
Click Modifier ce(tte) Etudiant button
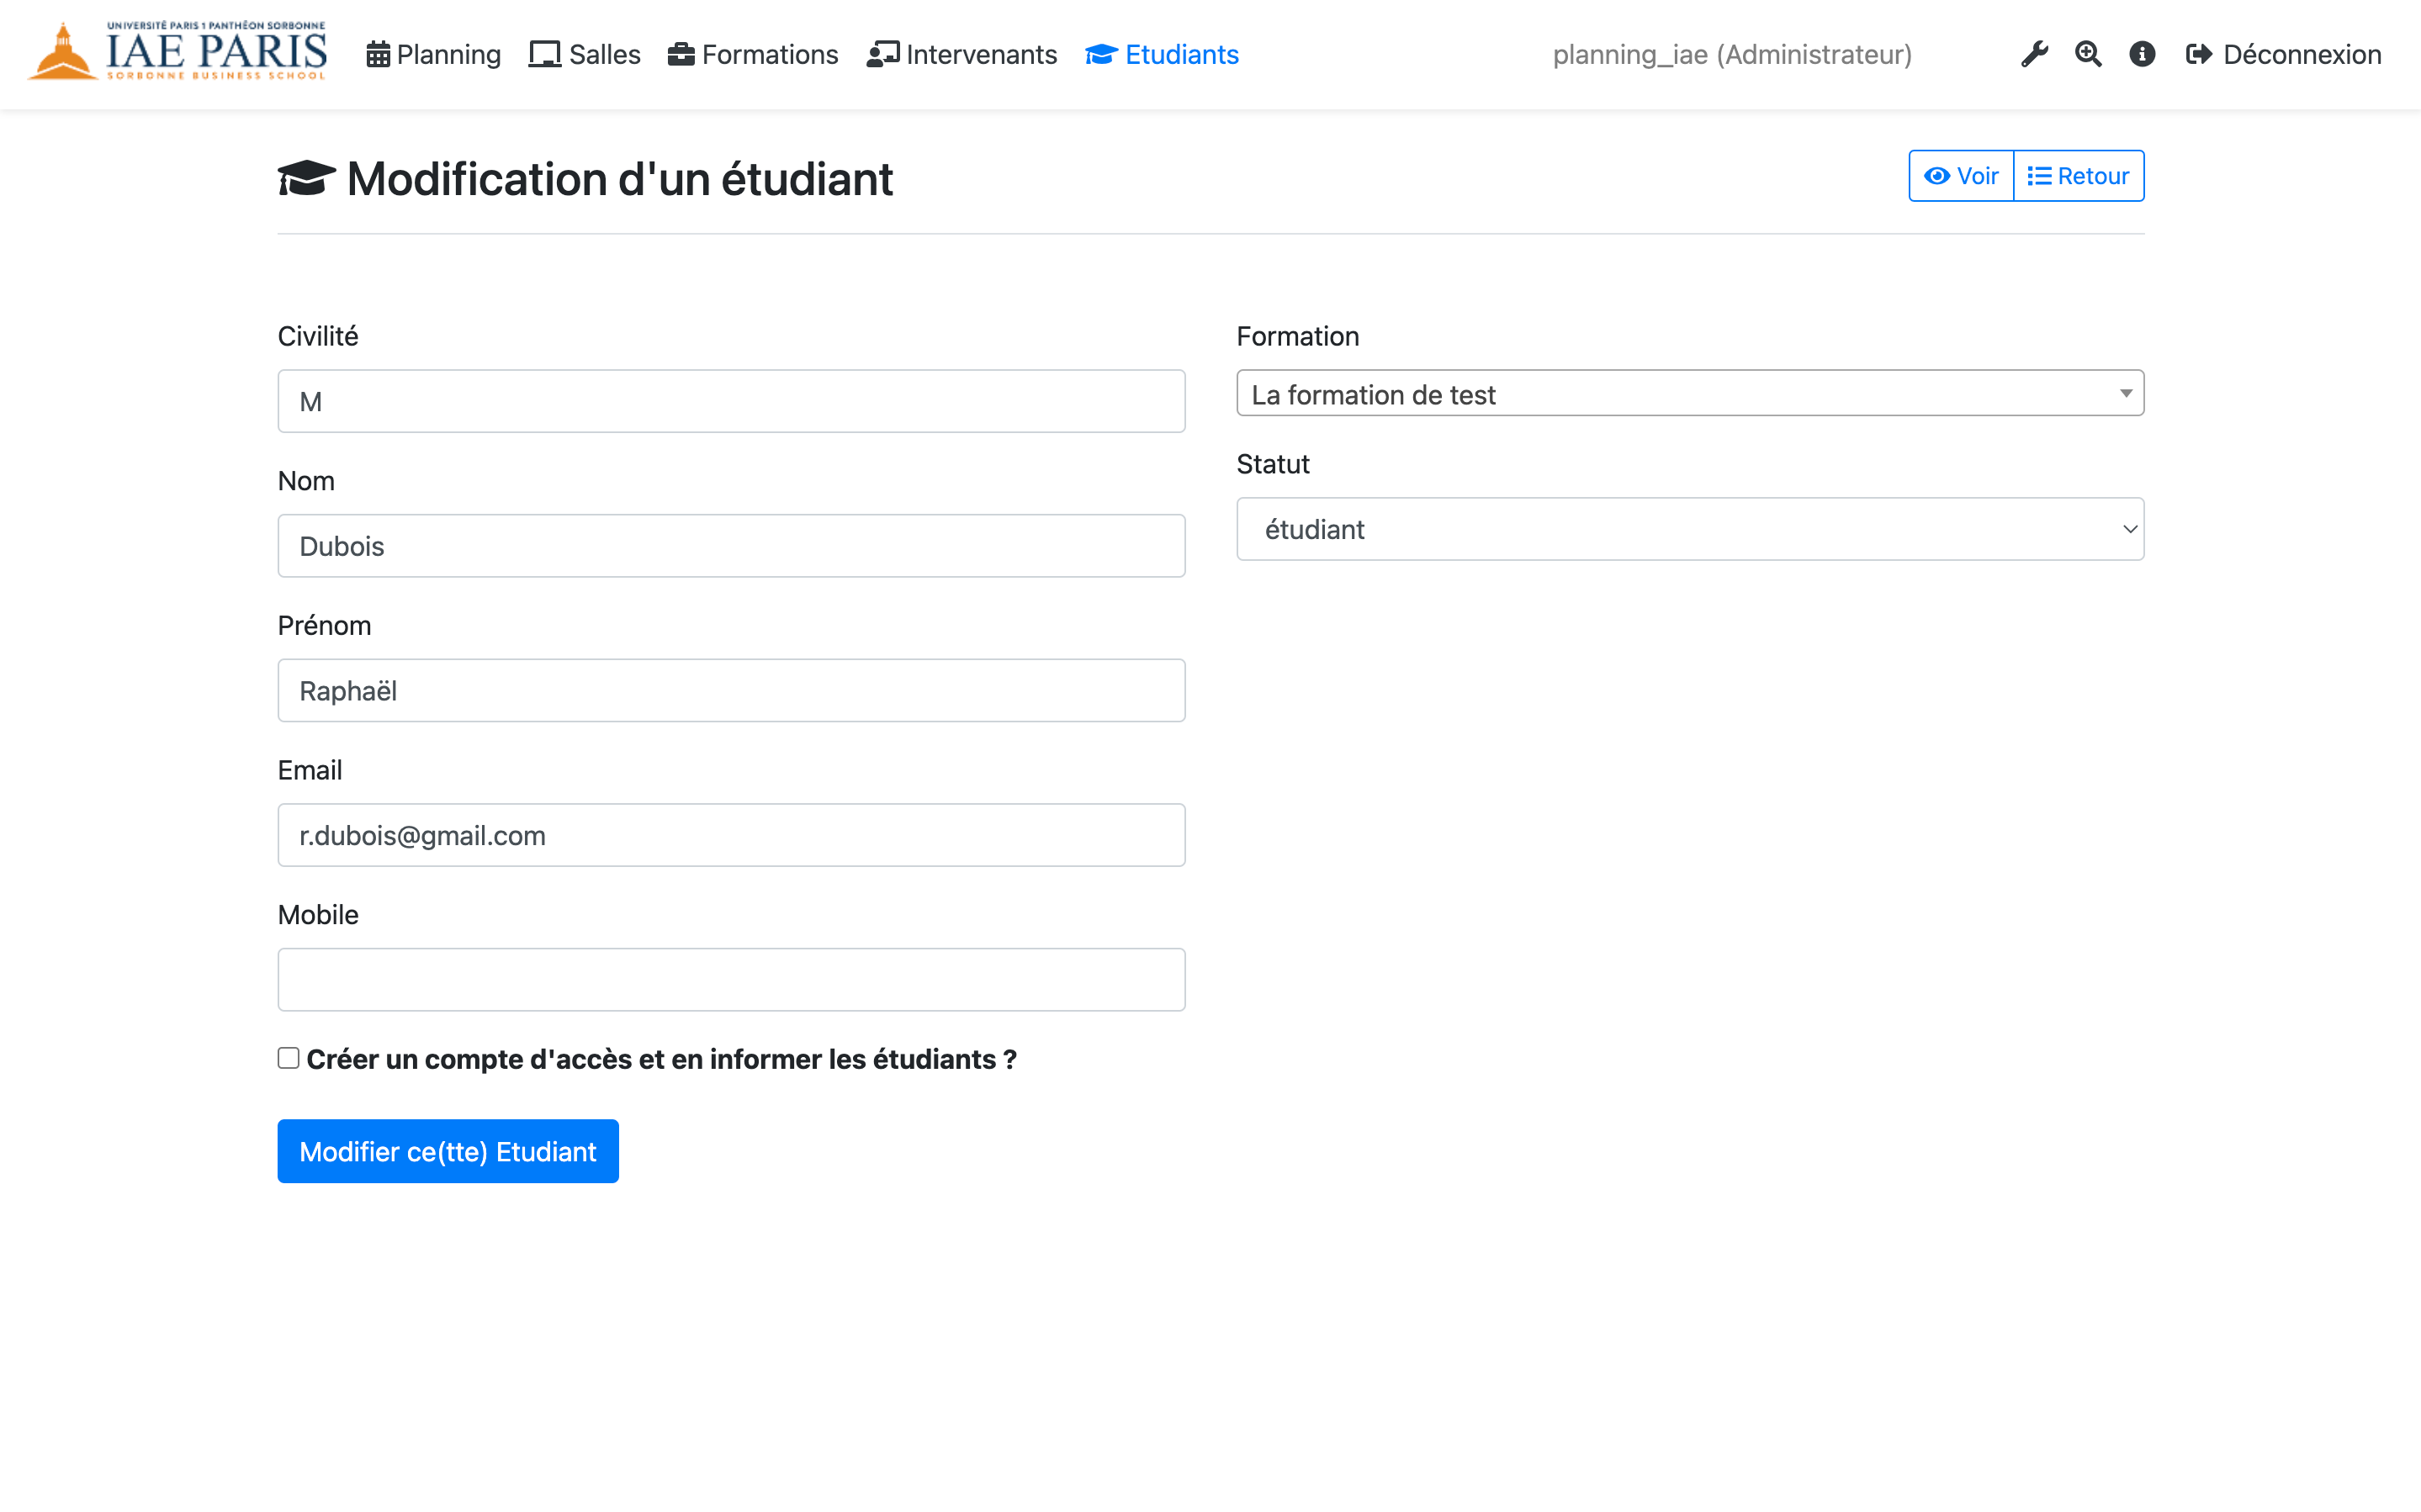[448, 1151]
